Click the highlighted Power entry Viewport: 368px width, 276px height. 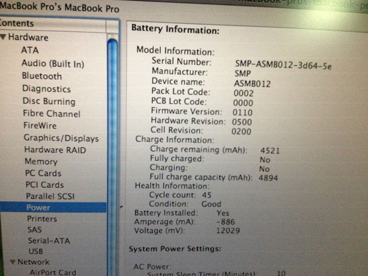(x=38, y=207)
